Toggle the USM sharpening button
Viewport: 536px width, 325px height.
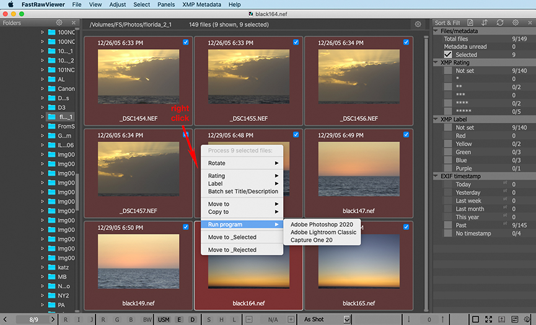(164, 319)
